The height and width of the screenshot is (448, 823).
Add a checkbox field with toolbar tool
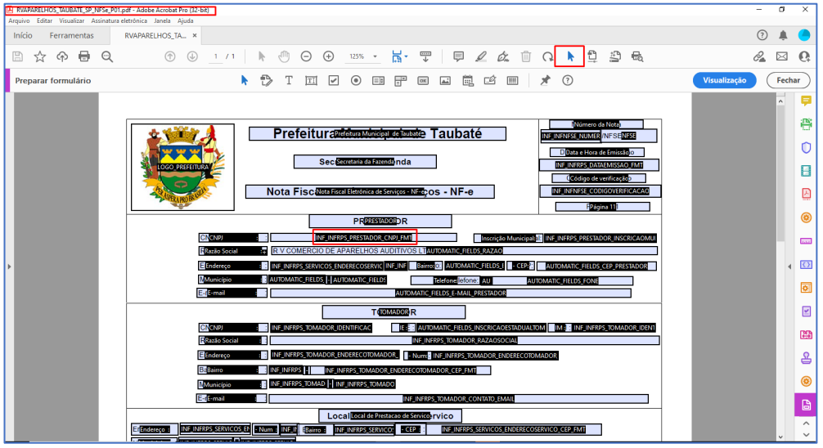click(x=334, y=80)
